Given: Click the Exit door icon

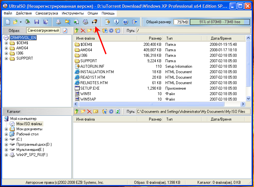Looking at the screenshot, I should click(134, 22).
